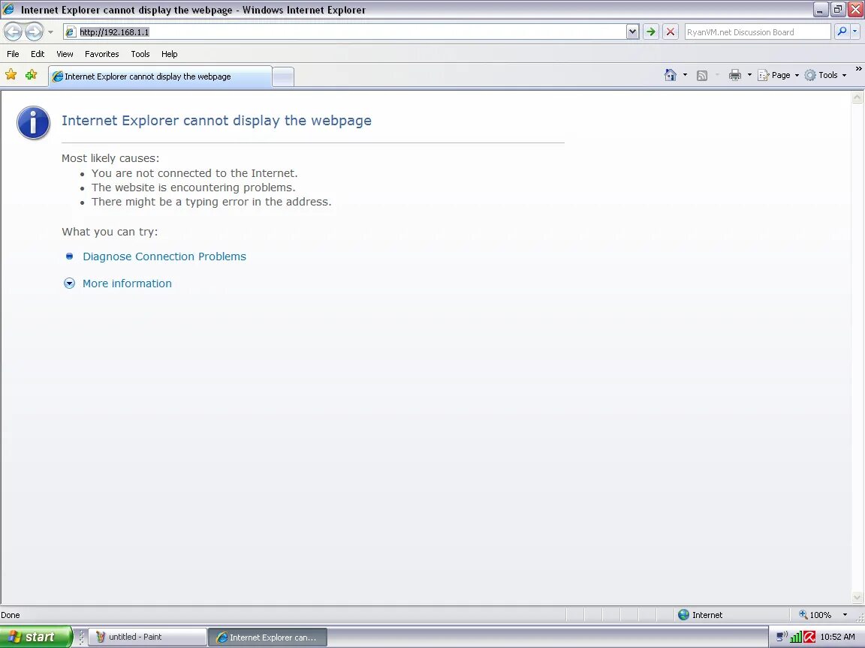Click the 'Done' status bar text

tap(11, 615)
